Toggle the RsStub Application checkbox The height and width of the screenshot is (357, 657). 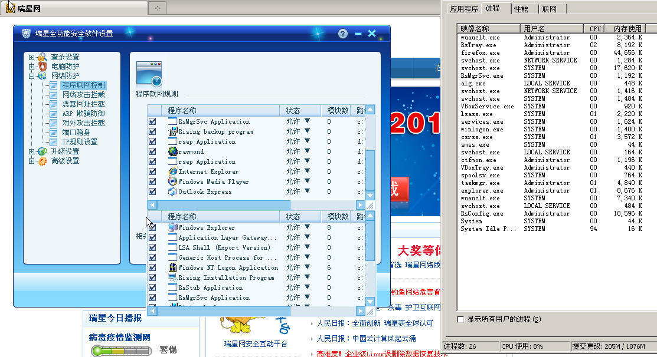click(x=152, y=287)
